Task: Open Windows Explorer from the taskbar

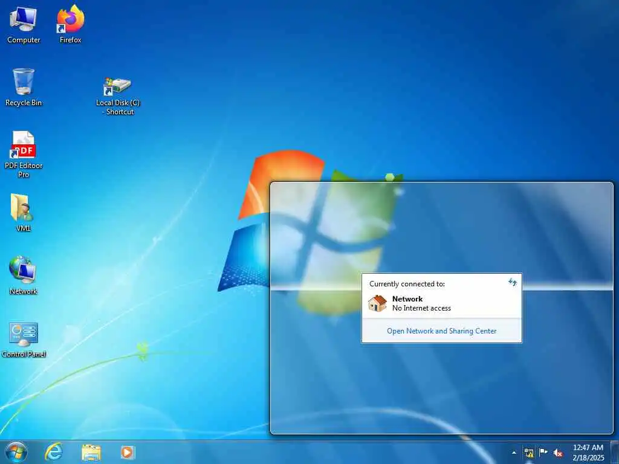Action: click(x=91, y=452)
